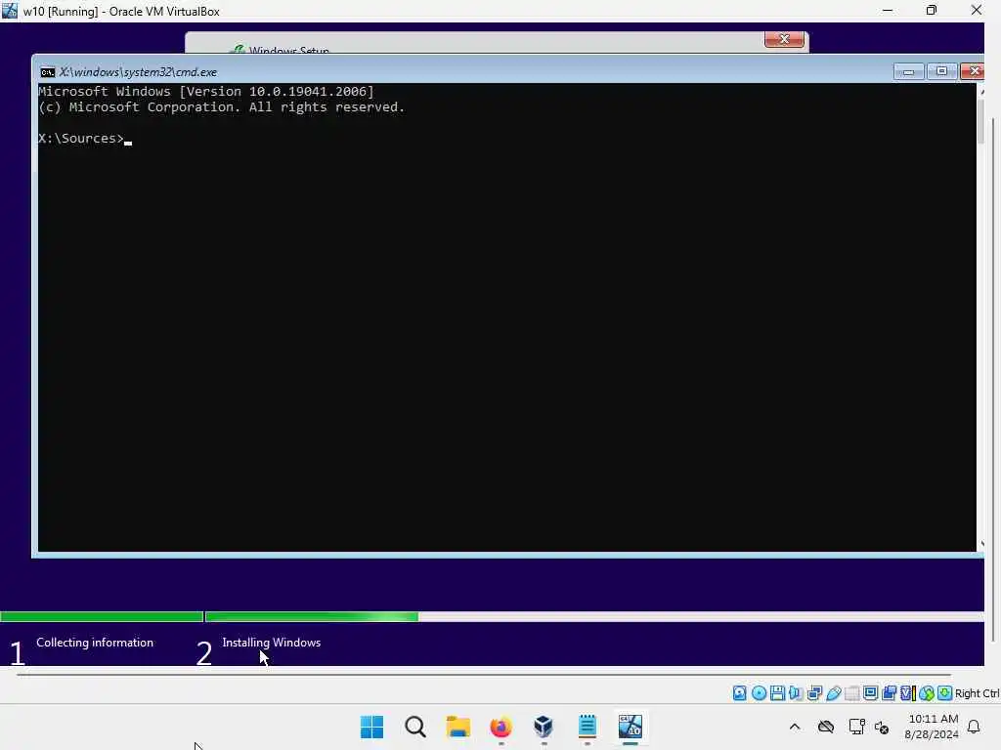Click the muted volume tray icon
1001x750 pixels.
pyautogui.click(x=883, y=727)
